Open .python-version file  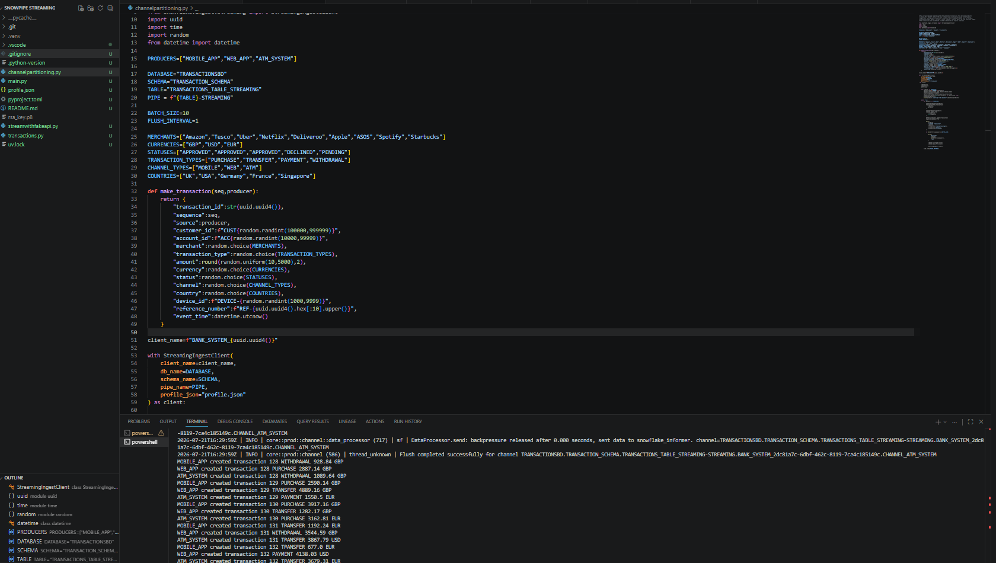tap(59, 63)
